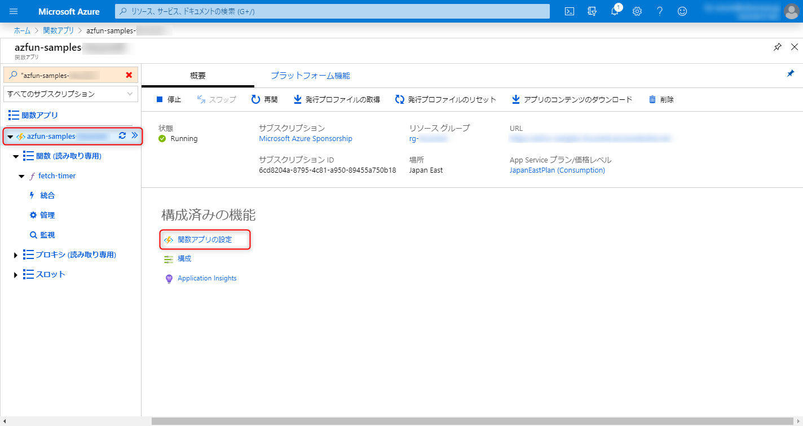This screenshot has width=803, height=426.
Task: Collapse the 関数 (読み取り専用) node
Action: (x=16, y=156)
